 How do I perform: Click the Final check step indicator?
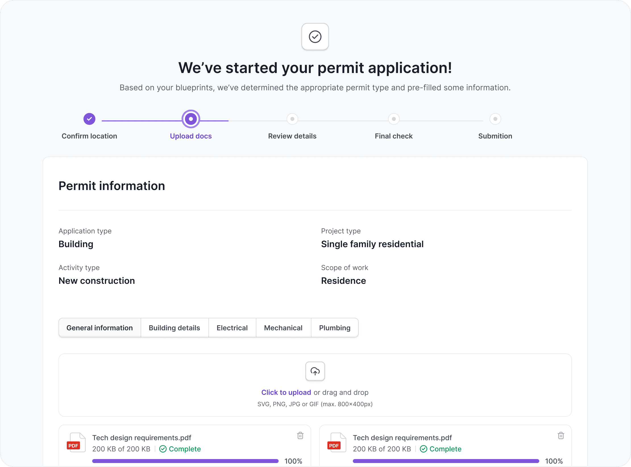394,119
